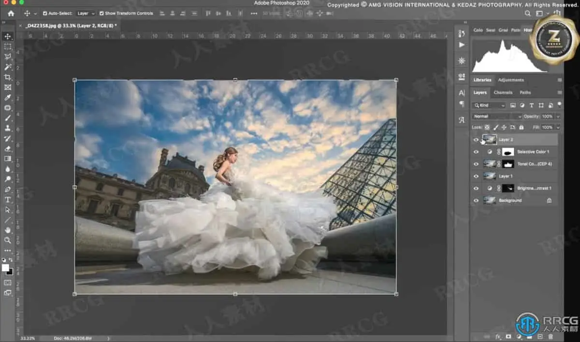
Task: Click the lock all padlock icon
Action: tap(521, 127)
